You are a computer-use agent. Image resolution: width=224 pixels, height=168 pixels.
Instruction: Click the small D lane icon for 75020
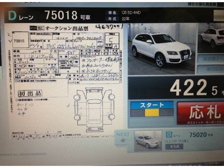[169, 134]
